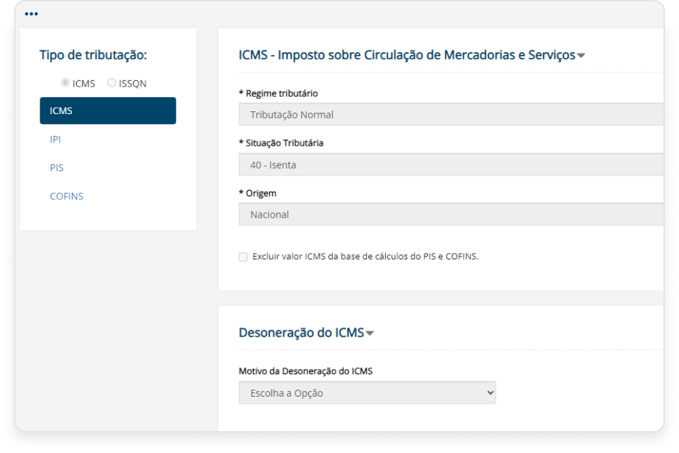Collapse the Desoneração do ICMS section

click(369, 333)
